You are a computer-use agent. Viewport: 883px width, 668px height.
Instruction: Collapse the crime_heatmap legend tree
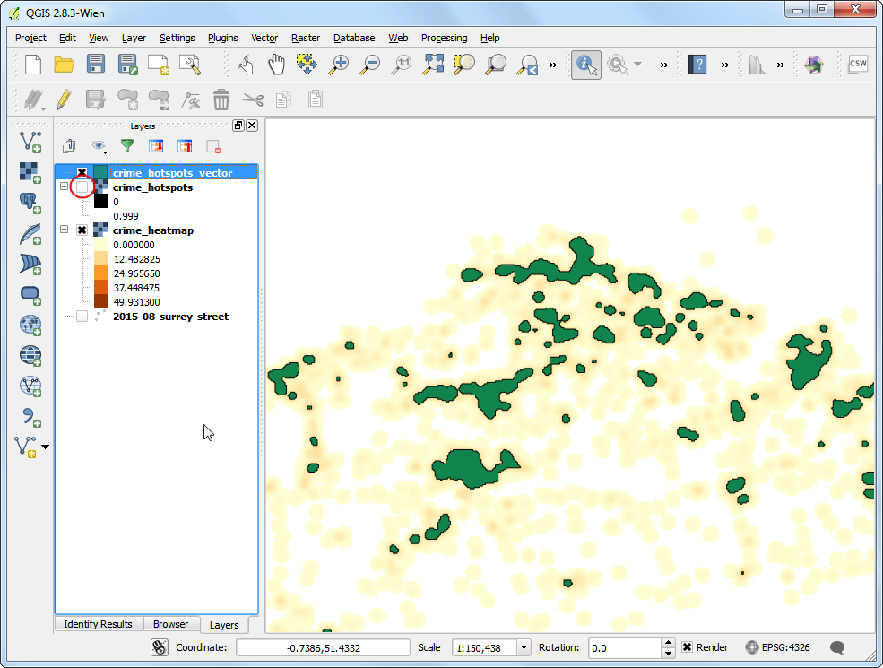coord(65,230)
